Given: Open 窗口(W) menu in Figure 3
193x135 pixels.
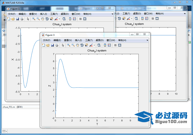Looking at the screenshot, I should [x=111, y=40].
